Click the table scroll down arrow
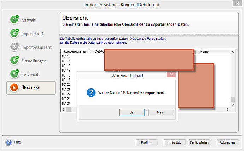 (233, 105)
